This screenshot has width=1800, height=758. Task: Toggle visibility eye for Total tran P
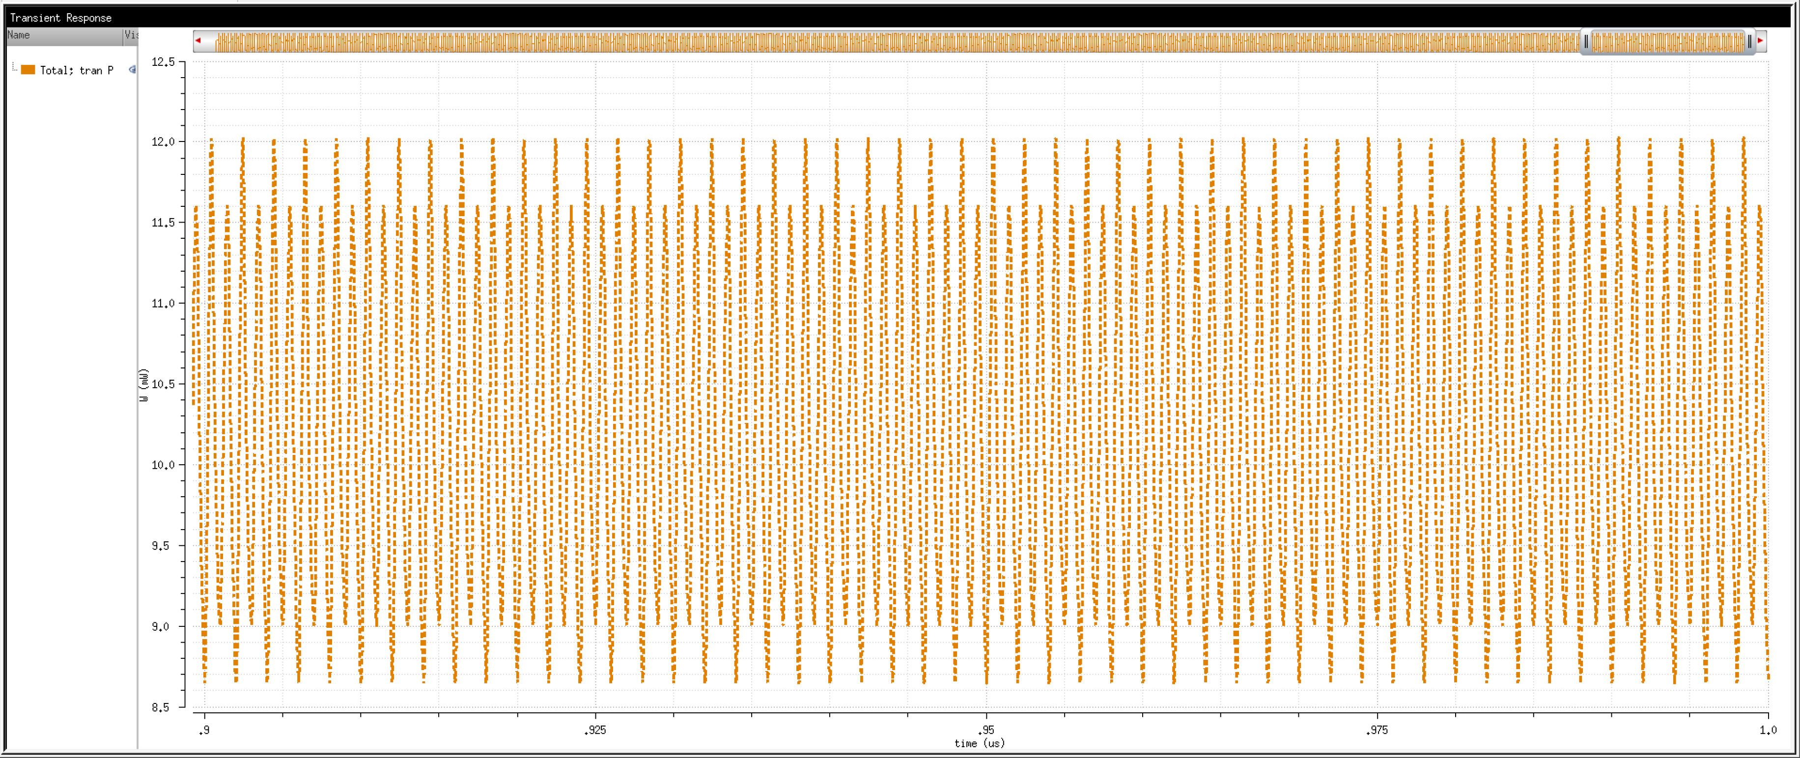click(x=132, y=70)
